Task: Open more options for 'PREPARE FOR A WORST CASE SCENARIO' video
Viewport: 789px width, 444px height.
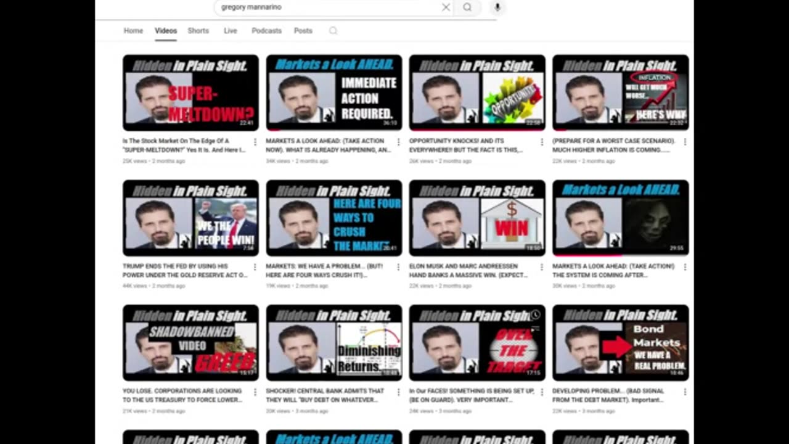Action: tap(685, 142)
